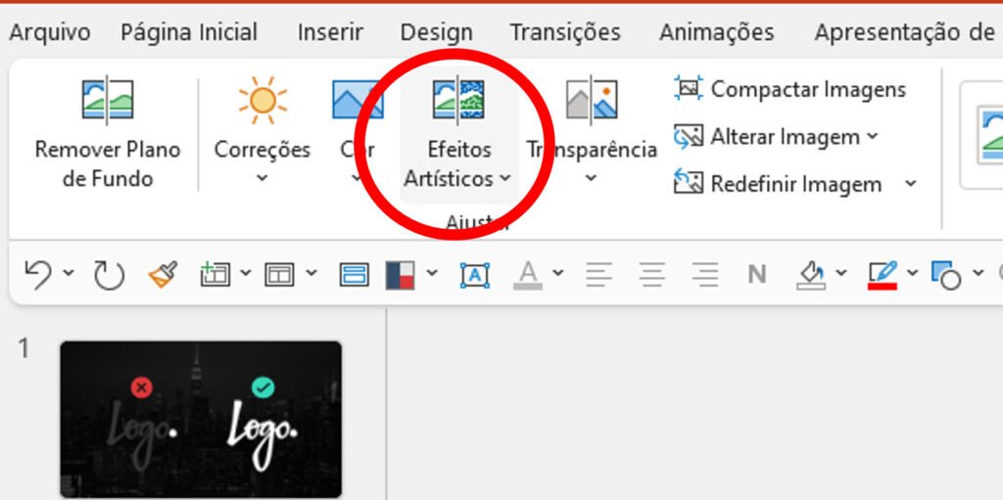
Task: Insert a text box from quick toolbar
Action: [475, 275]
